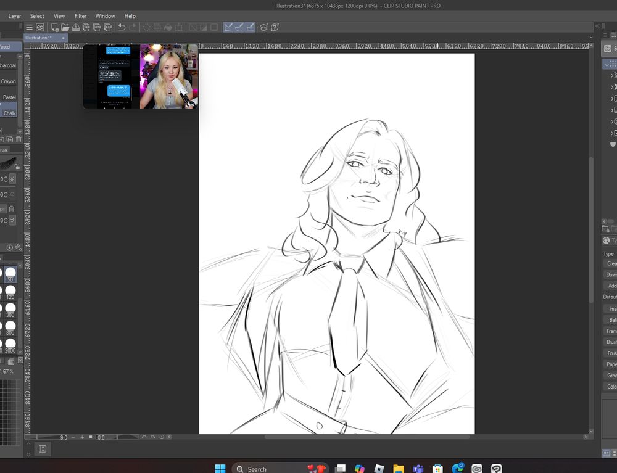Image resolution: width=617 pixels, height=473 pixels.
Task: Pick the 50 brush size preset
Action: 10,273
